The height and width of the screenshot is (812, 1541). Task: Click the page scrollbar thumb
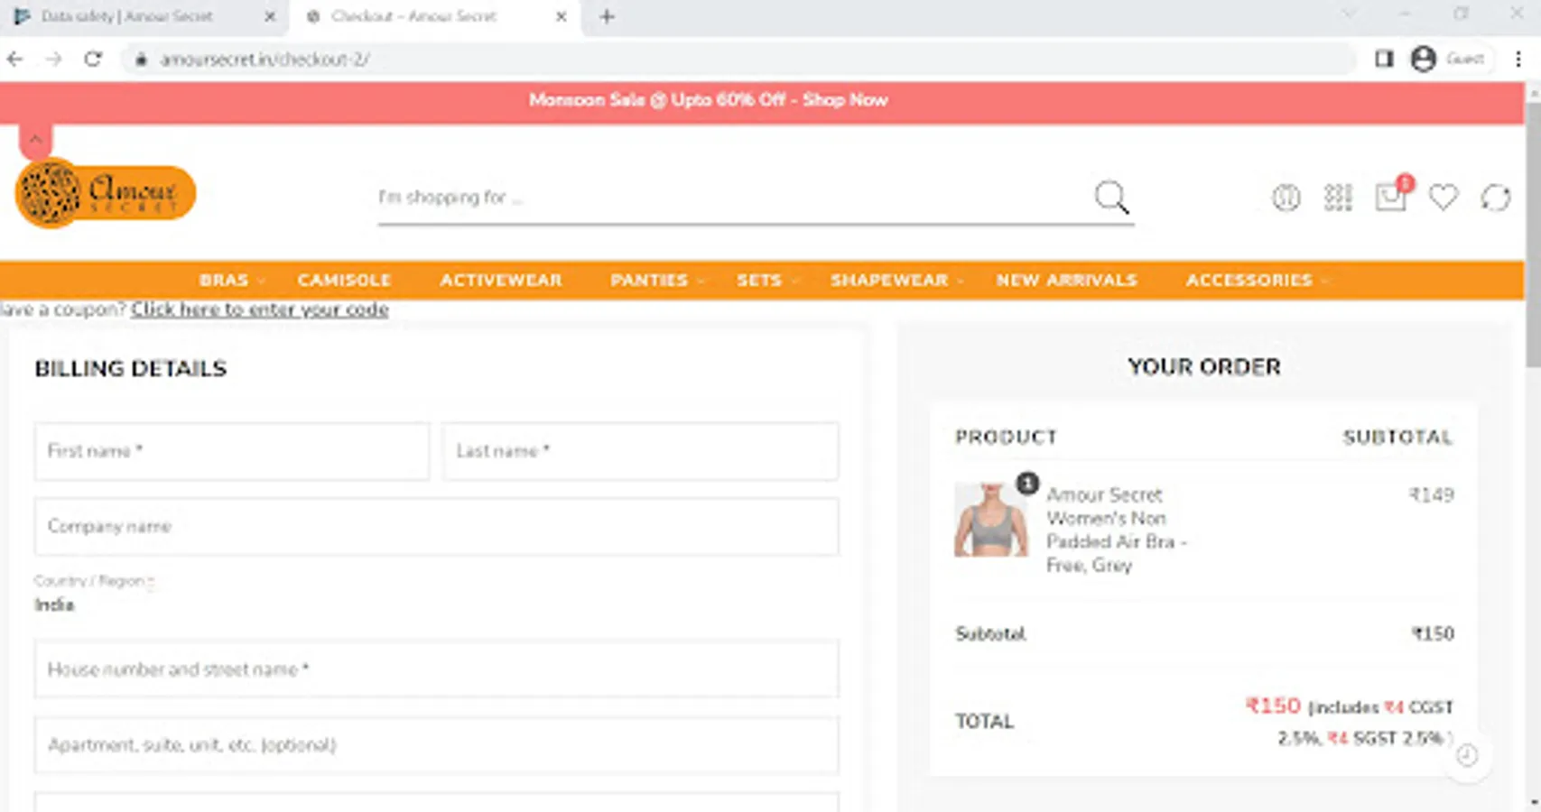(x=1533, y=235)
